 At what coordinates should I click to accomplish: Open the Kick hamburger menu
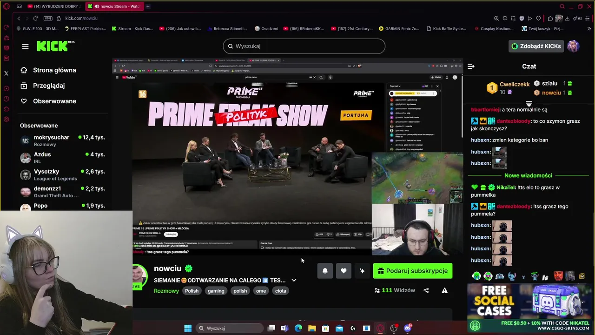click(x=25, y=46)
